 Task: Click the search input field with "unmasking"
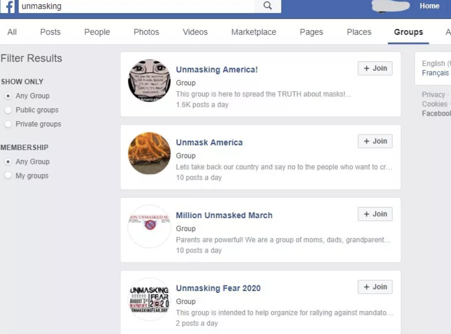pos(137,6)
